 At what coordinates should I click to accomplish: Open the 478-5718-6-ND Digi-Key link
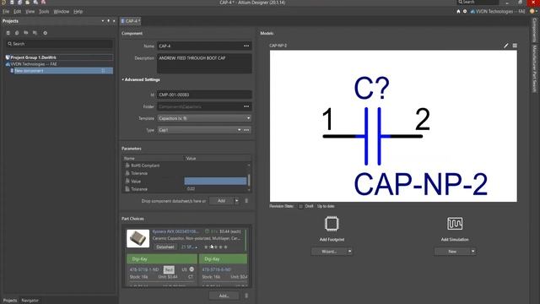click(x=216, y=269)
